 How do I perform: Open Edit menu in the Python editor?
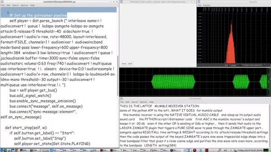(8, 5)
